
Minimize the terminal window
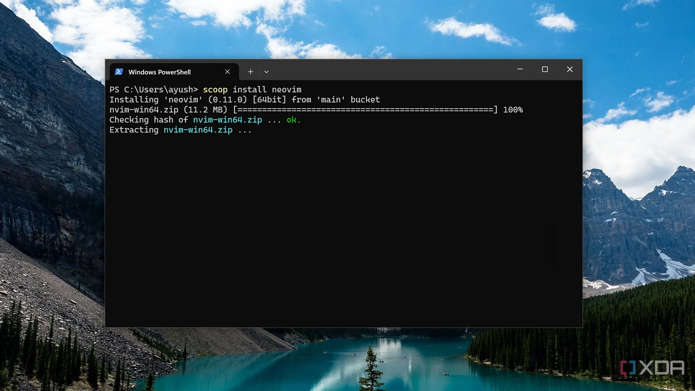(x=520, y=69)
